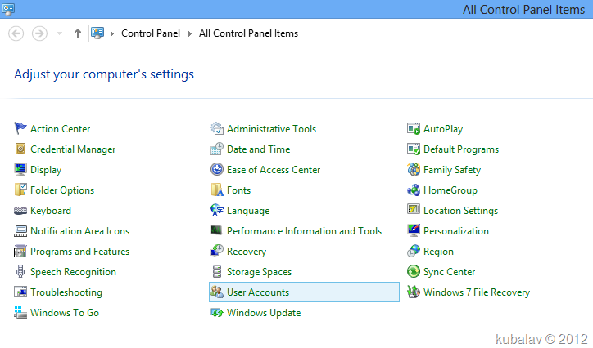Click the Sync Center green icon
Image resolution: width=593 pixels, height=348 pixels.
[414, 271]
